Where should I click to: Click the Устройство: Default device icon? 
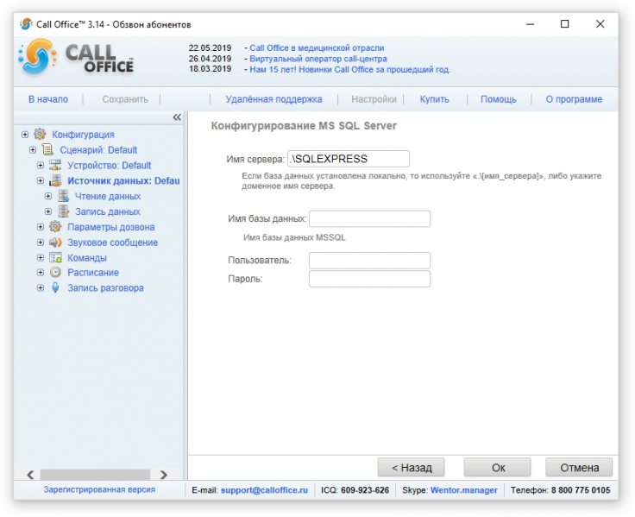55,165
